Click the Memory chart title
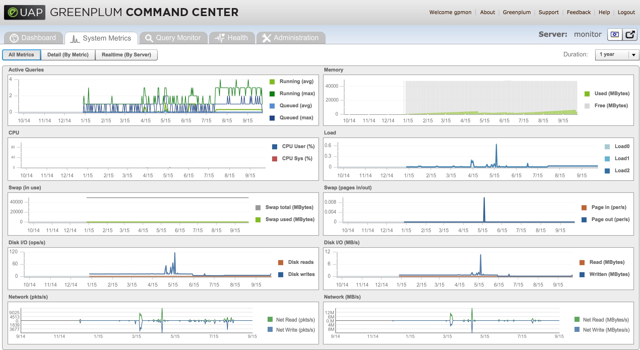Image resolution: width=640 pixels, height=350 pixels. 333,70
